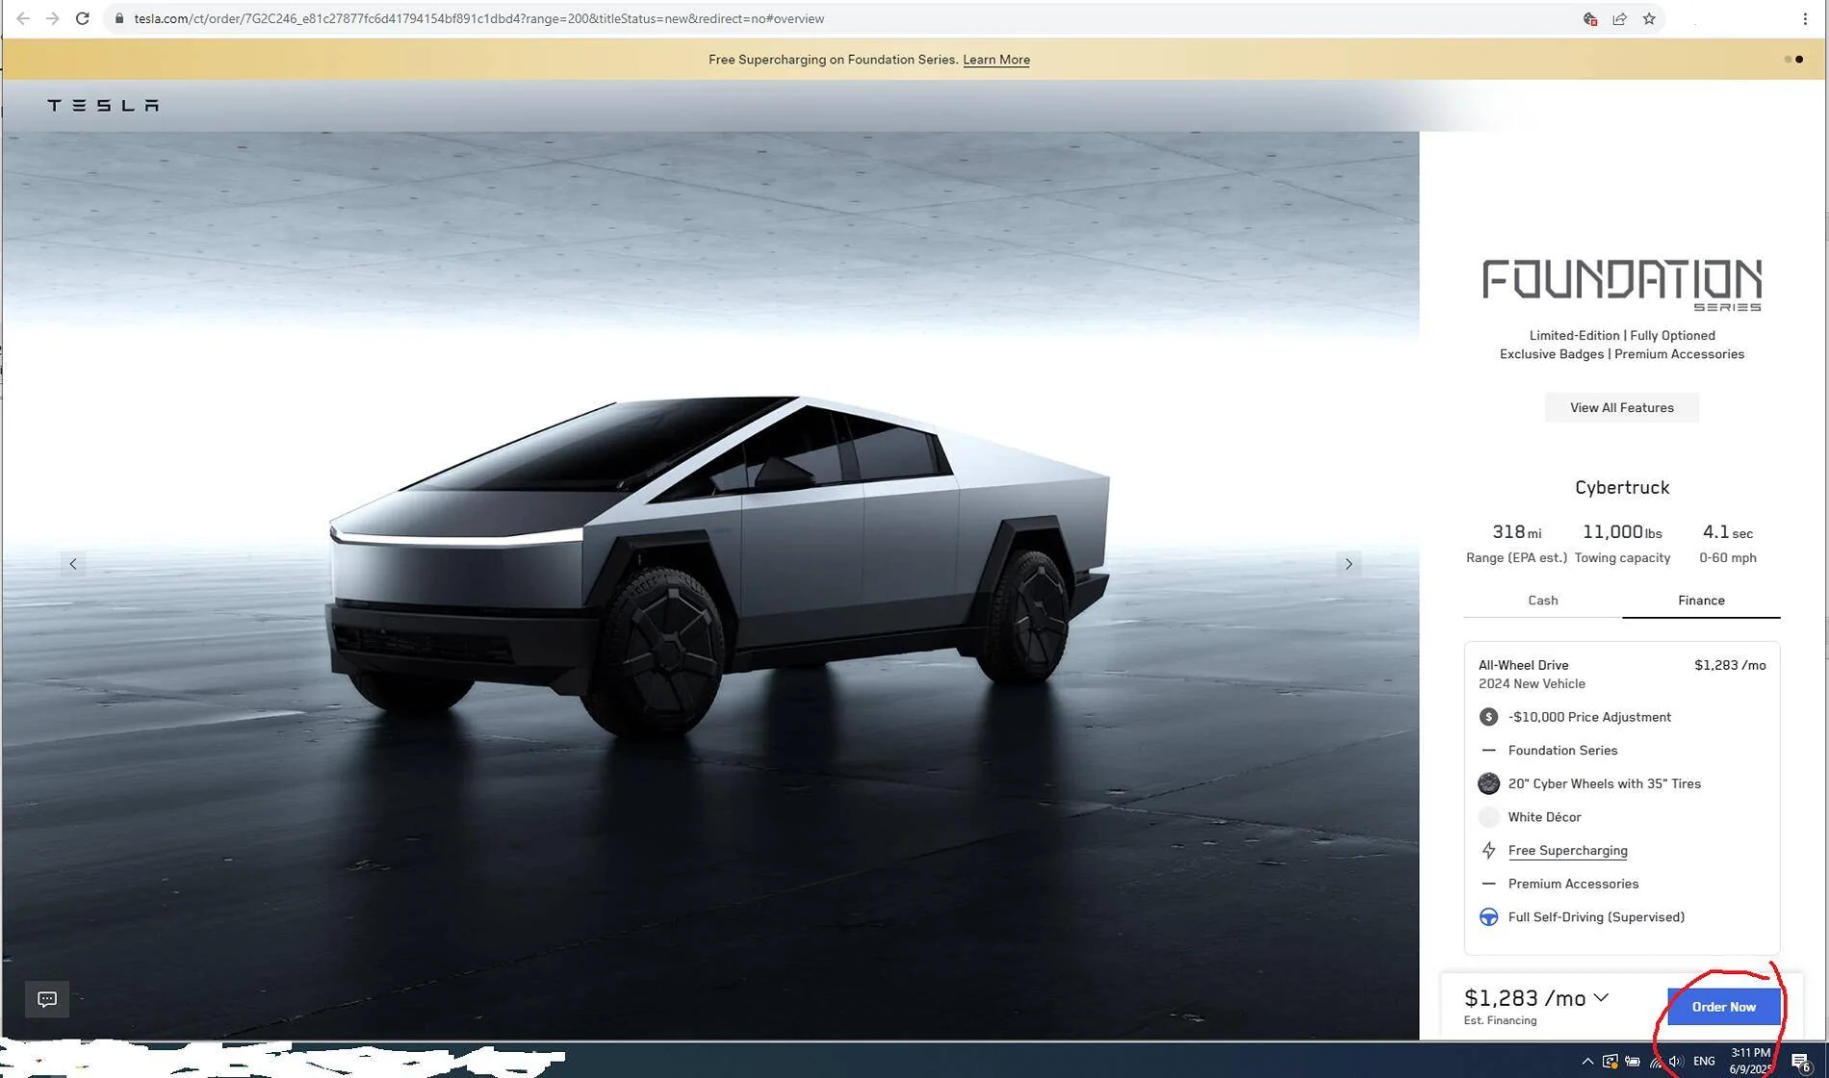Click the Foundation Series logo
The image size is (1829, 1078).
coord(1622,285)
